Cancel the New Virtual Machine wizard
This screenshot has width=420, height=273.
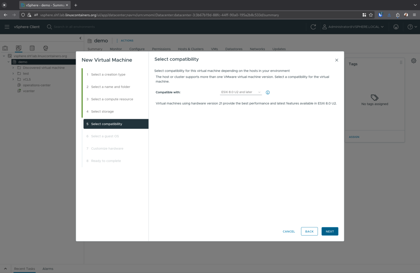point(288,231)
